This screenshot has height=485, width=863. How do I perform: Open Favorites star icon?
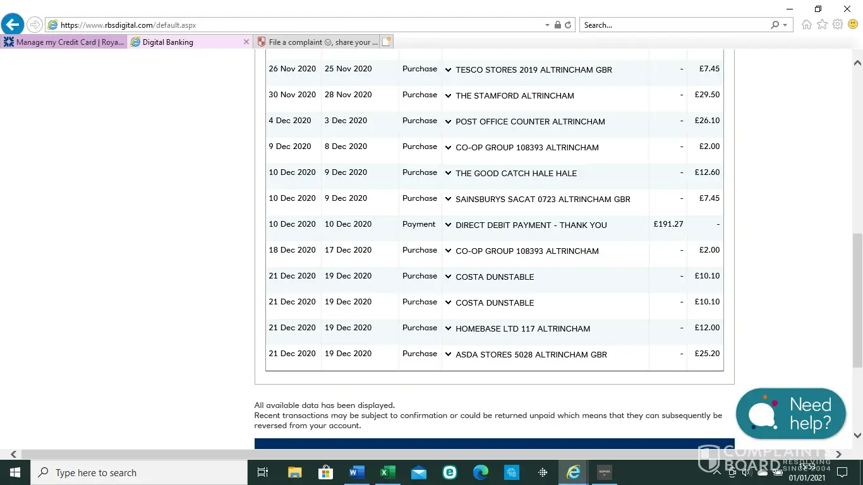pos(822,25)
